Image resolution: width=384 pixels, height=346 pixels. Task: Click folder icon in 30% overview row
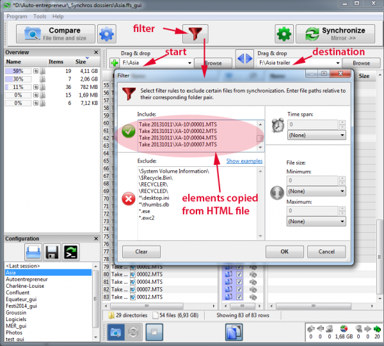pyautogui.click(x=43, y=79)
